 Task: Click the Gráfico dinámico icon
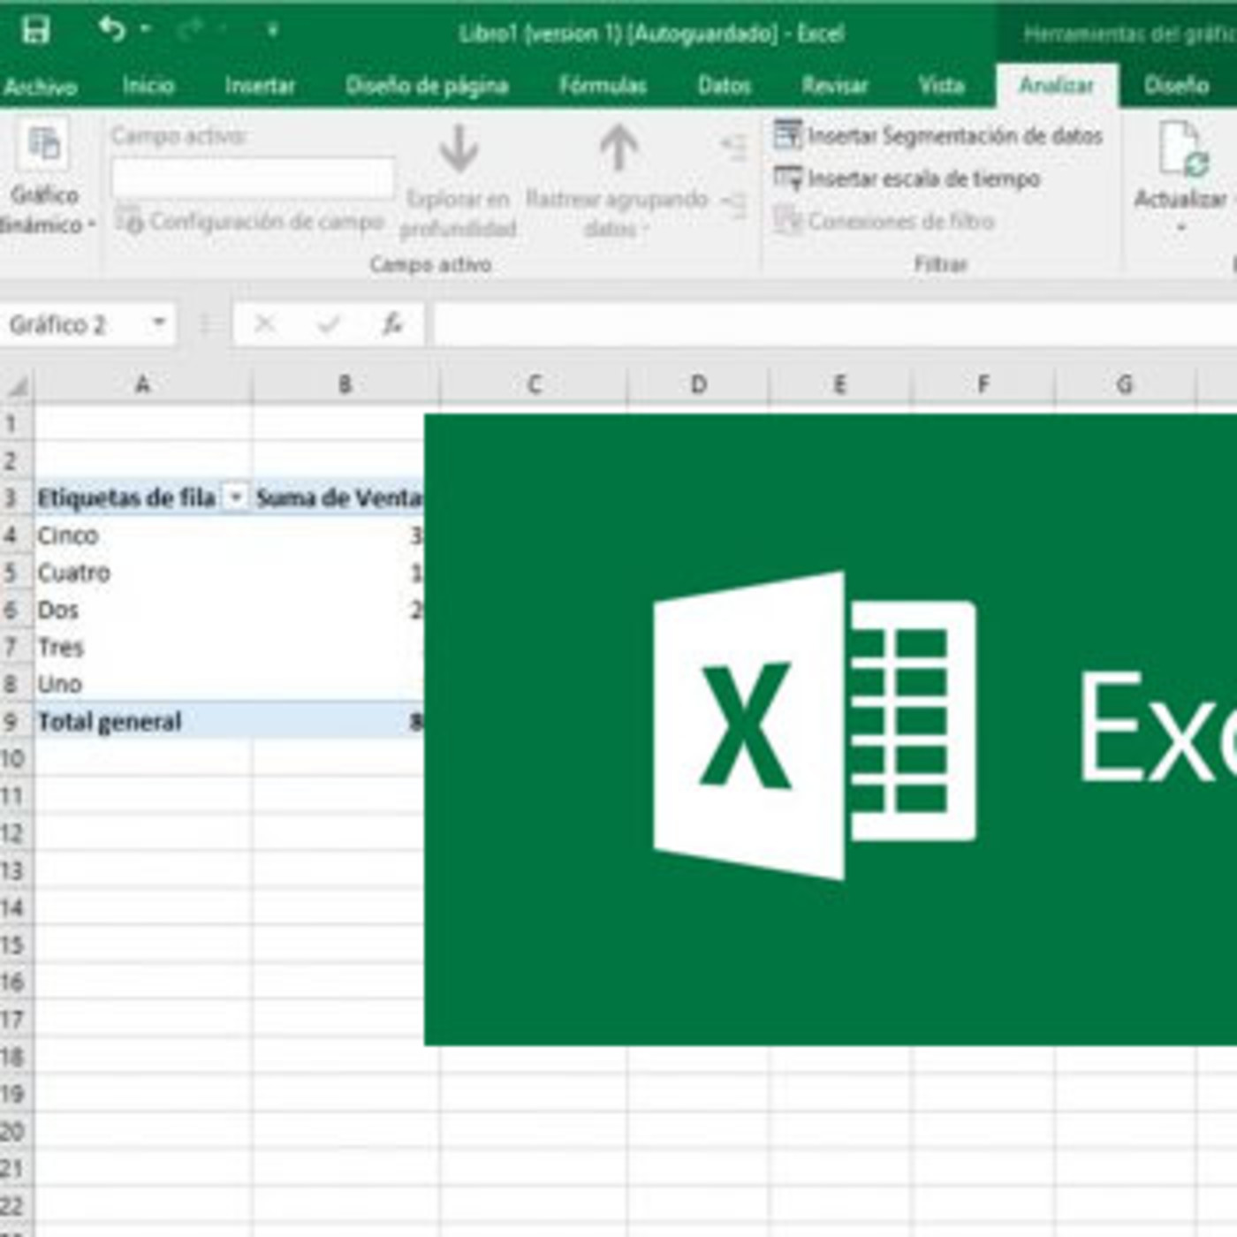click(43, 145)
